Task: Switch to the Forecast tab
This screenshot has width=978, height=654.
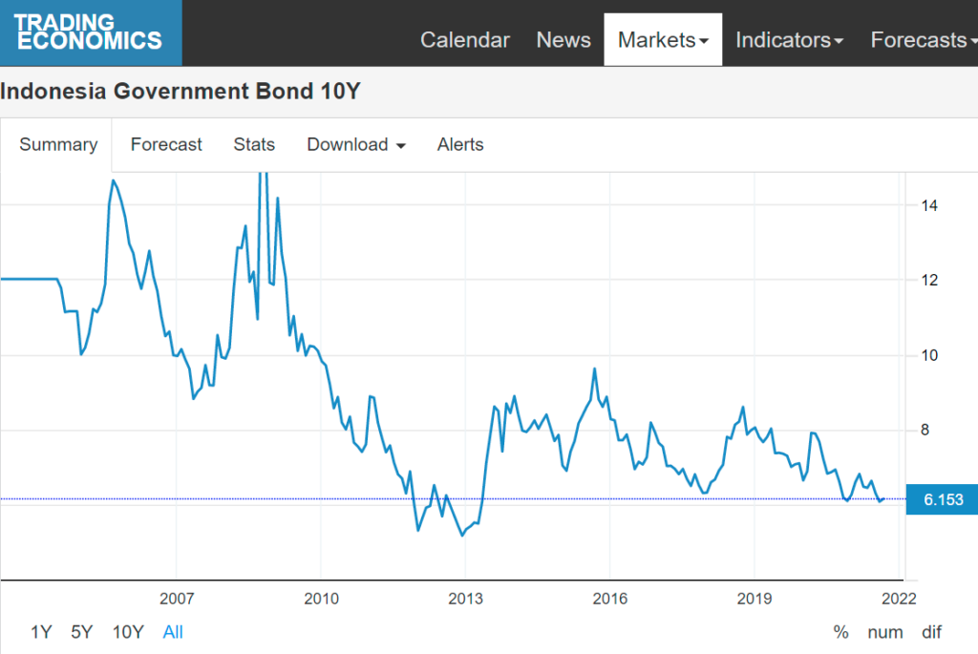Action: tap(165, 144)
